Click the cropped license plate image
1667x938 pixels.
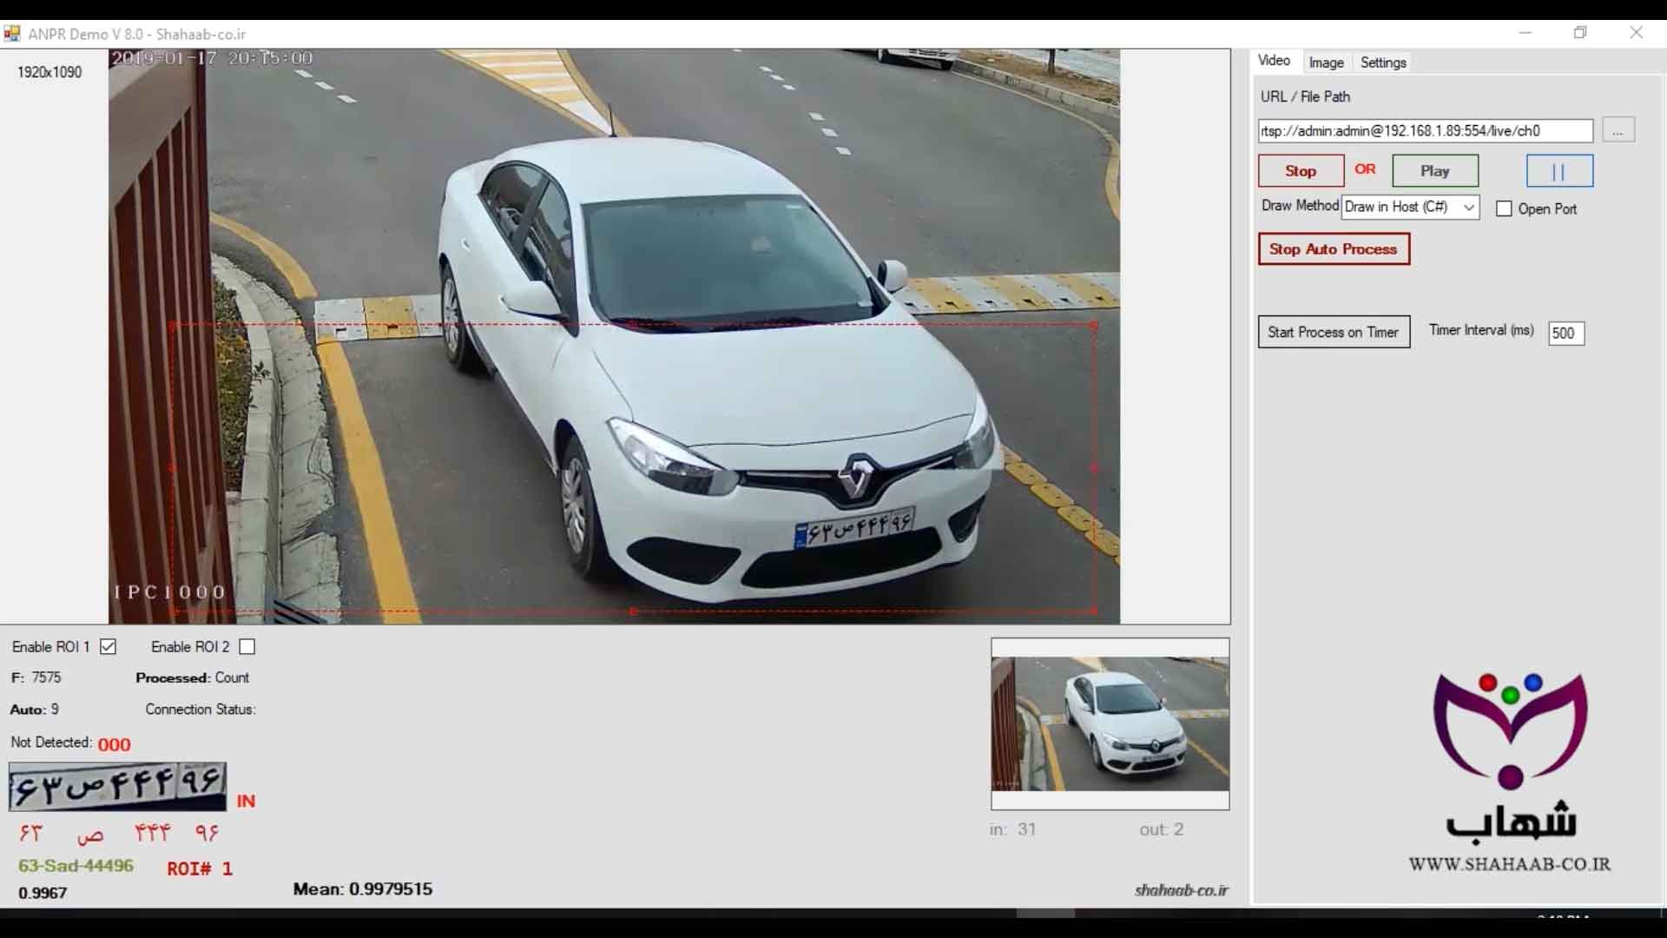[117, 787]
